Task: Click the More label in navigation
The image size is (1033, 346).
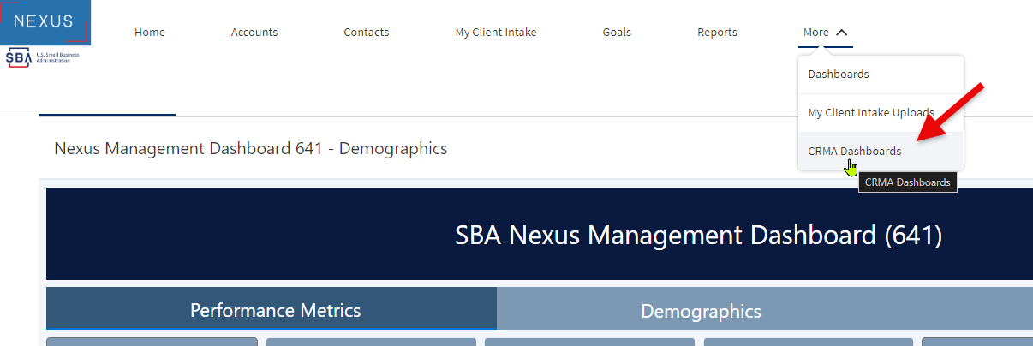Action: pos(815,33)
